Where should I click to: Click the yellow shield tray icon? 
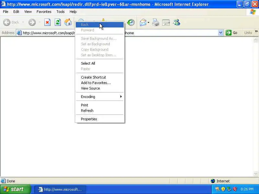tap(223, 189)
